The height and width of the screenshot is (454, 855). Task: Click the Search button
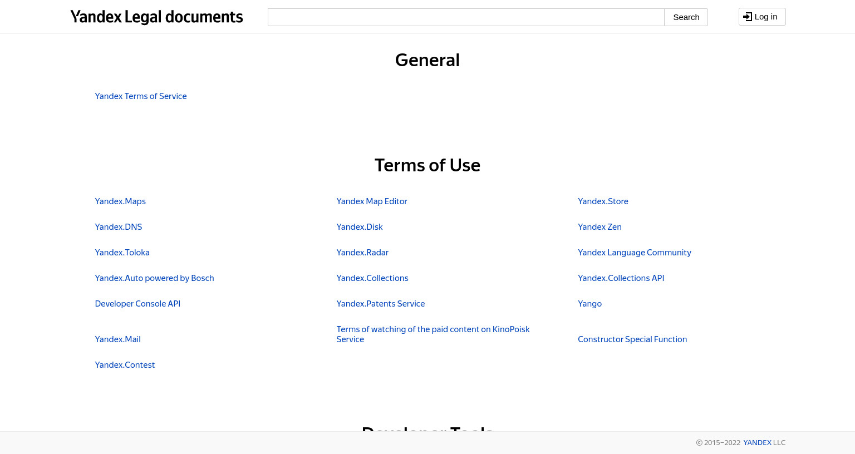686,17
